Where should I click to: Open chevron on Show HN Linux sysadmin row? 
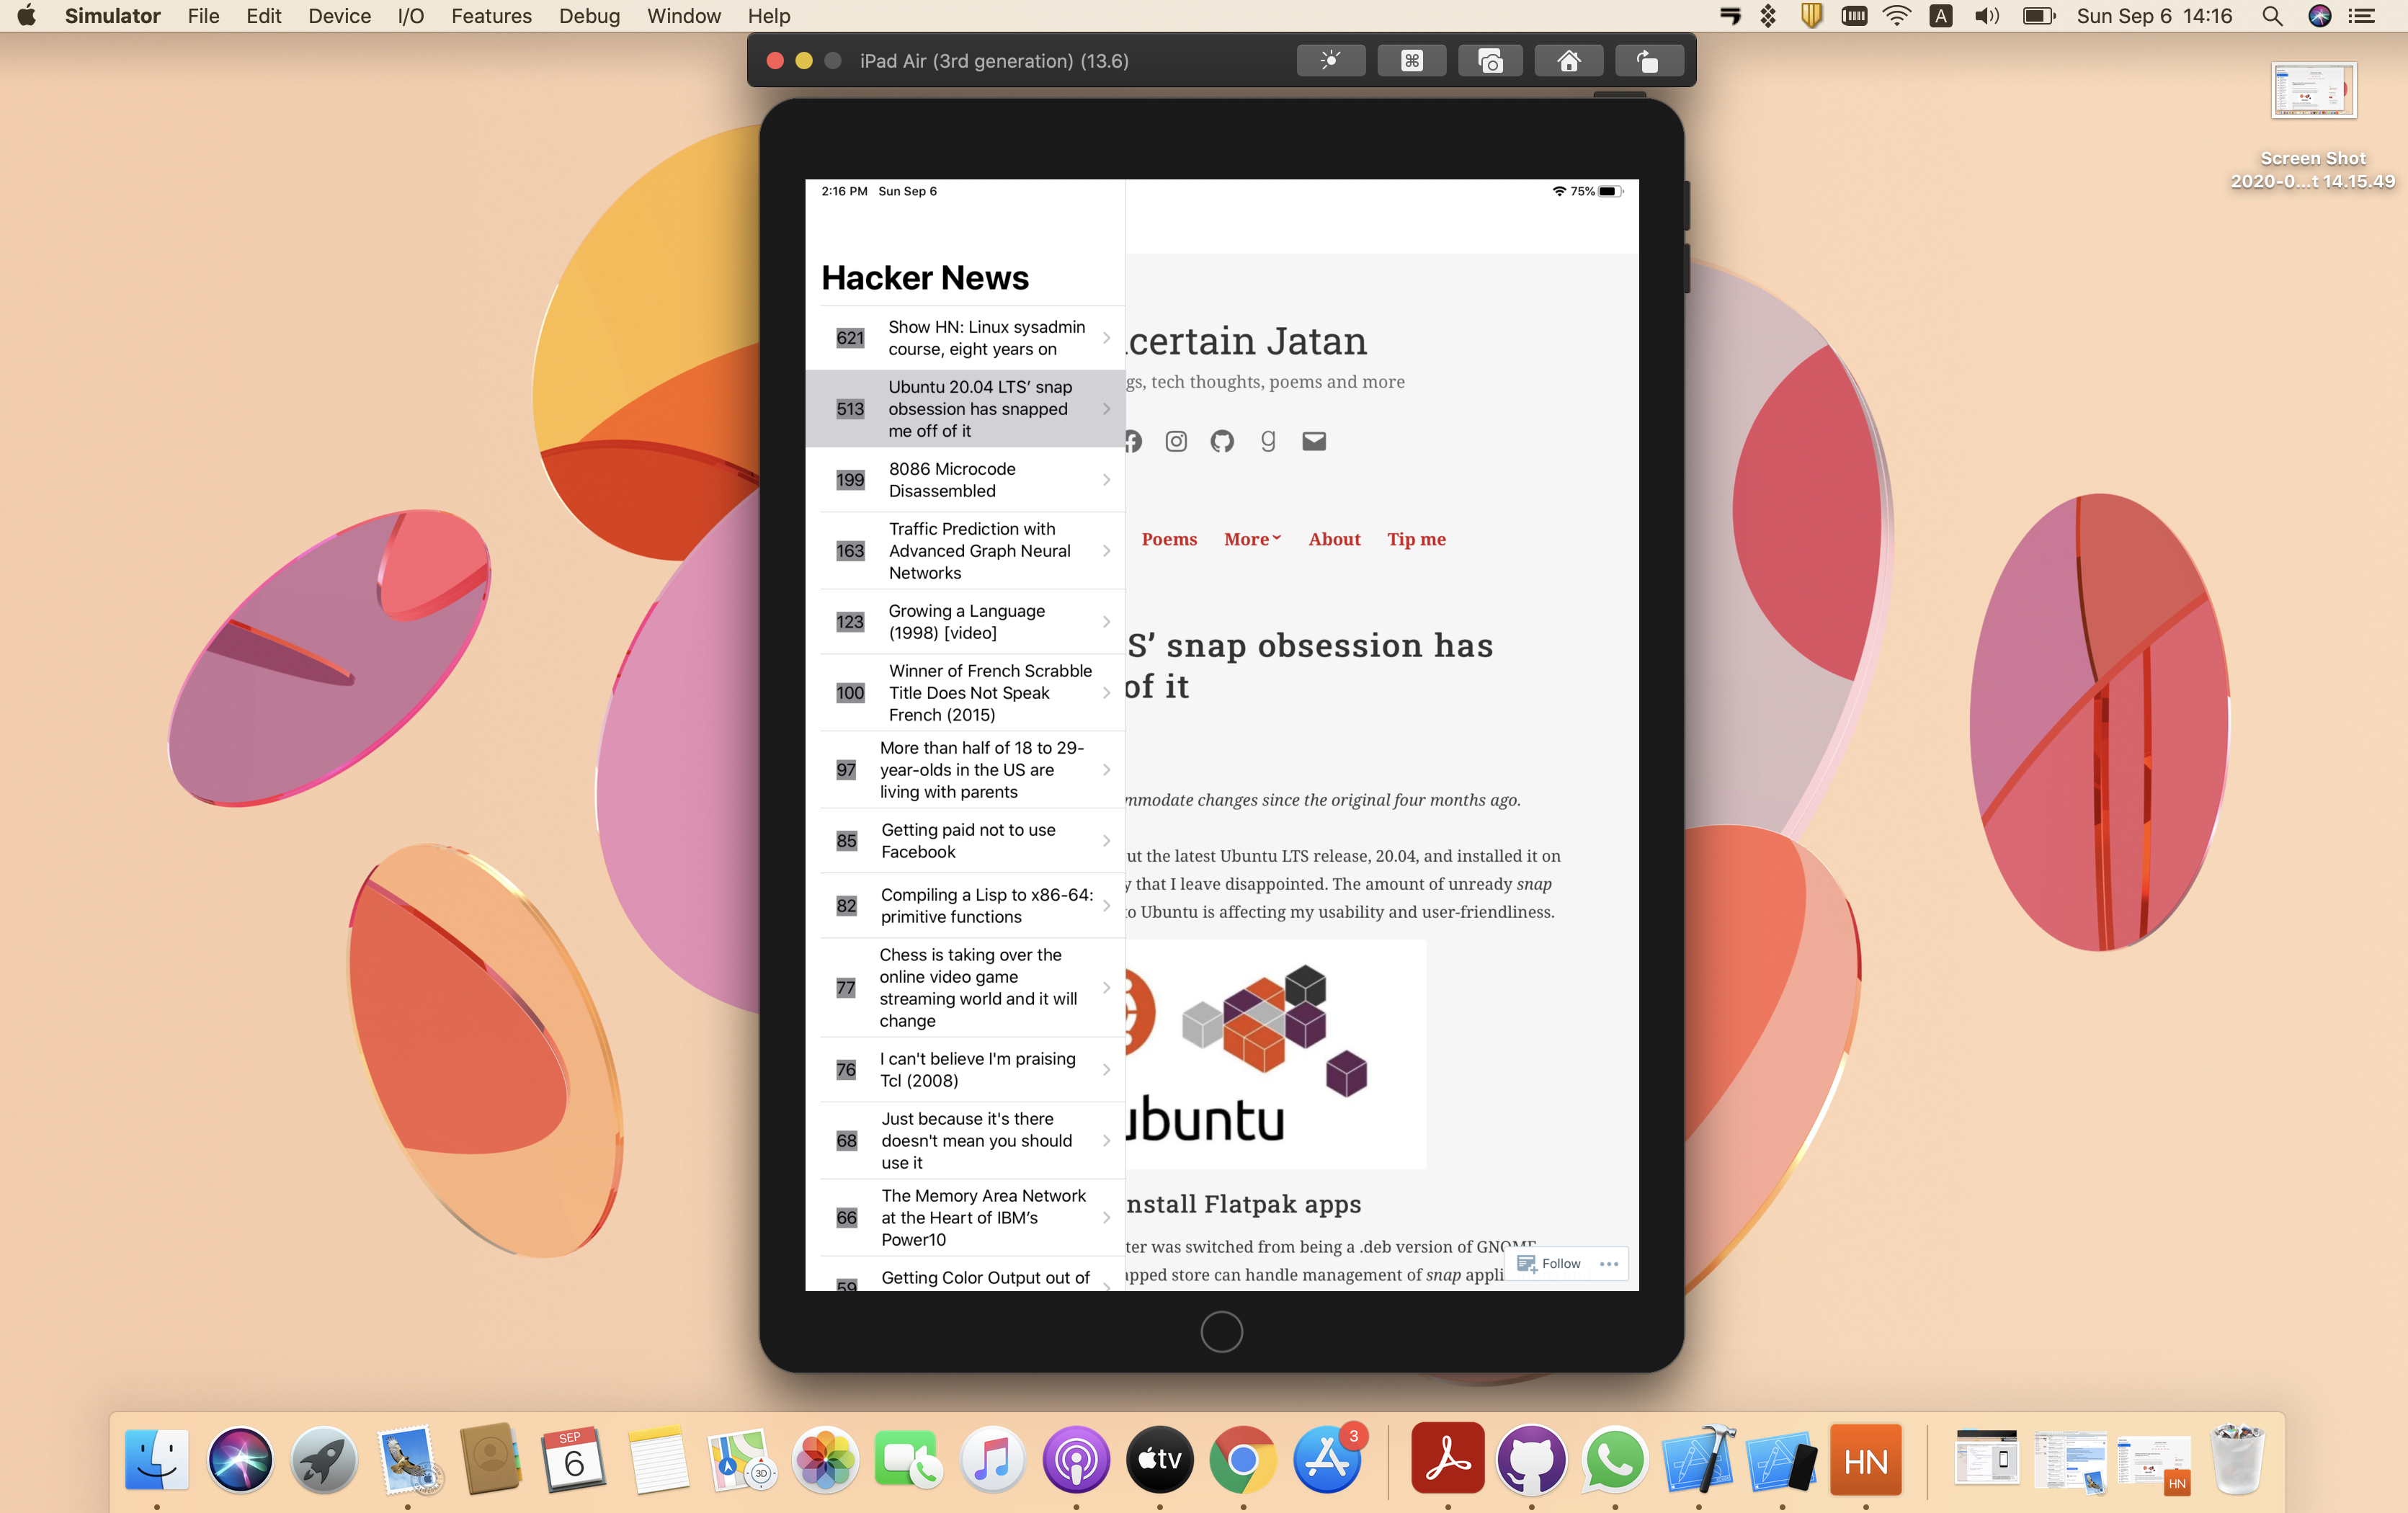(x=1106, y=338)
